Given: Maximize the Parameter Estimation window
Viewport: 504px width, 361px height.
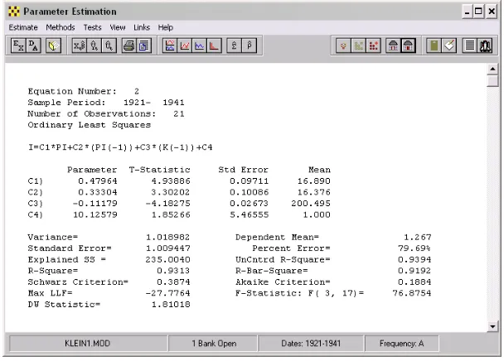Looking at the screenshot, I should (478, 12).
